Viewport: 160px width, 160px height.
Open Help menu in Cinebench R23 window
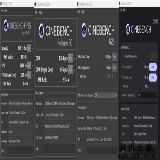(83, 12)
